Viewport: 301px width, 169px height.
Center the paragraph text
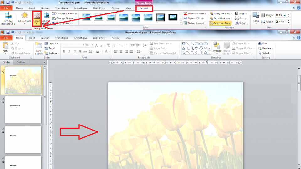click(x=121, y=51)
